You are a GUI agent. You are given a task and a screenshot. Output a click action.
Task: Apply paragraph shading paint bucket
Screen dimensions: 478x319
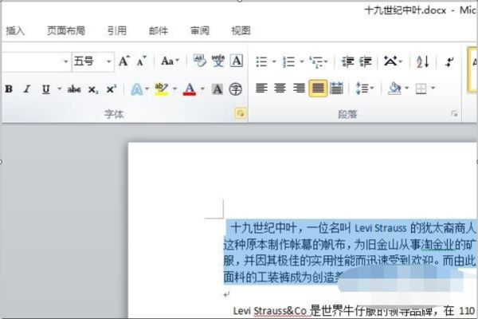coord(394,89)
